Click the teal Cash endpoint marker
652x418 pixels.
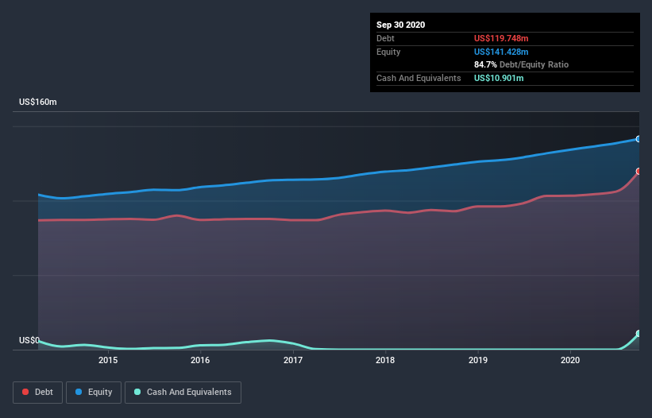coord(638,333)
